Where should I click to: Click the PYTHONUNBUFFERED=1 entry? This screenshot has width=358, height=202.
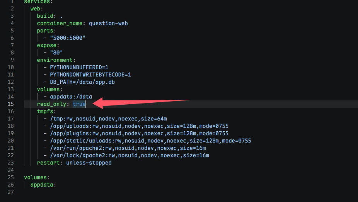tap(79, 67)
